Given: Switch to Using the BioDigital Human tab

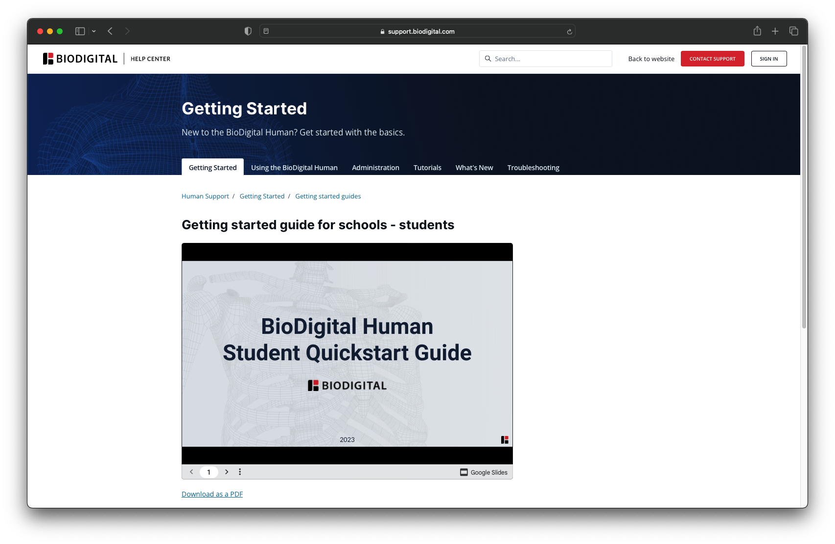Looking at the screenshot, I should 294,167.
